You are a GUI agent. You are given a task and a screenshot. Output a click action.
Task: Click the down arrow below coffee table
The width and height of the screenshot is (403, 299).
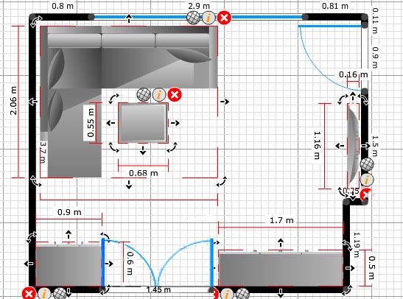click(x=143, y=151)
